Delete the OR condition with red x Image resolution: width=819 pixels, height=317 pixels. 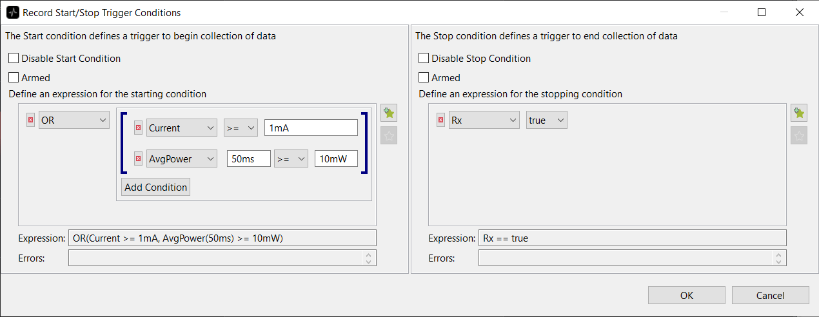[x=30, y=120]
